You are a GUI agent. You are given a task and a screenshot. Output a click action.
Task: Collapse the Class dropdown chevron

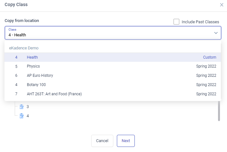tap(216, 33)
